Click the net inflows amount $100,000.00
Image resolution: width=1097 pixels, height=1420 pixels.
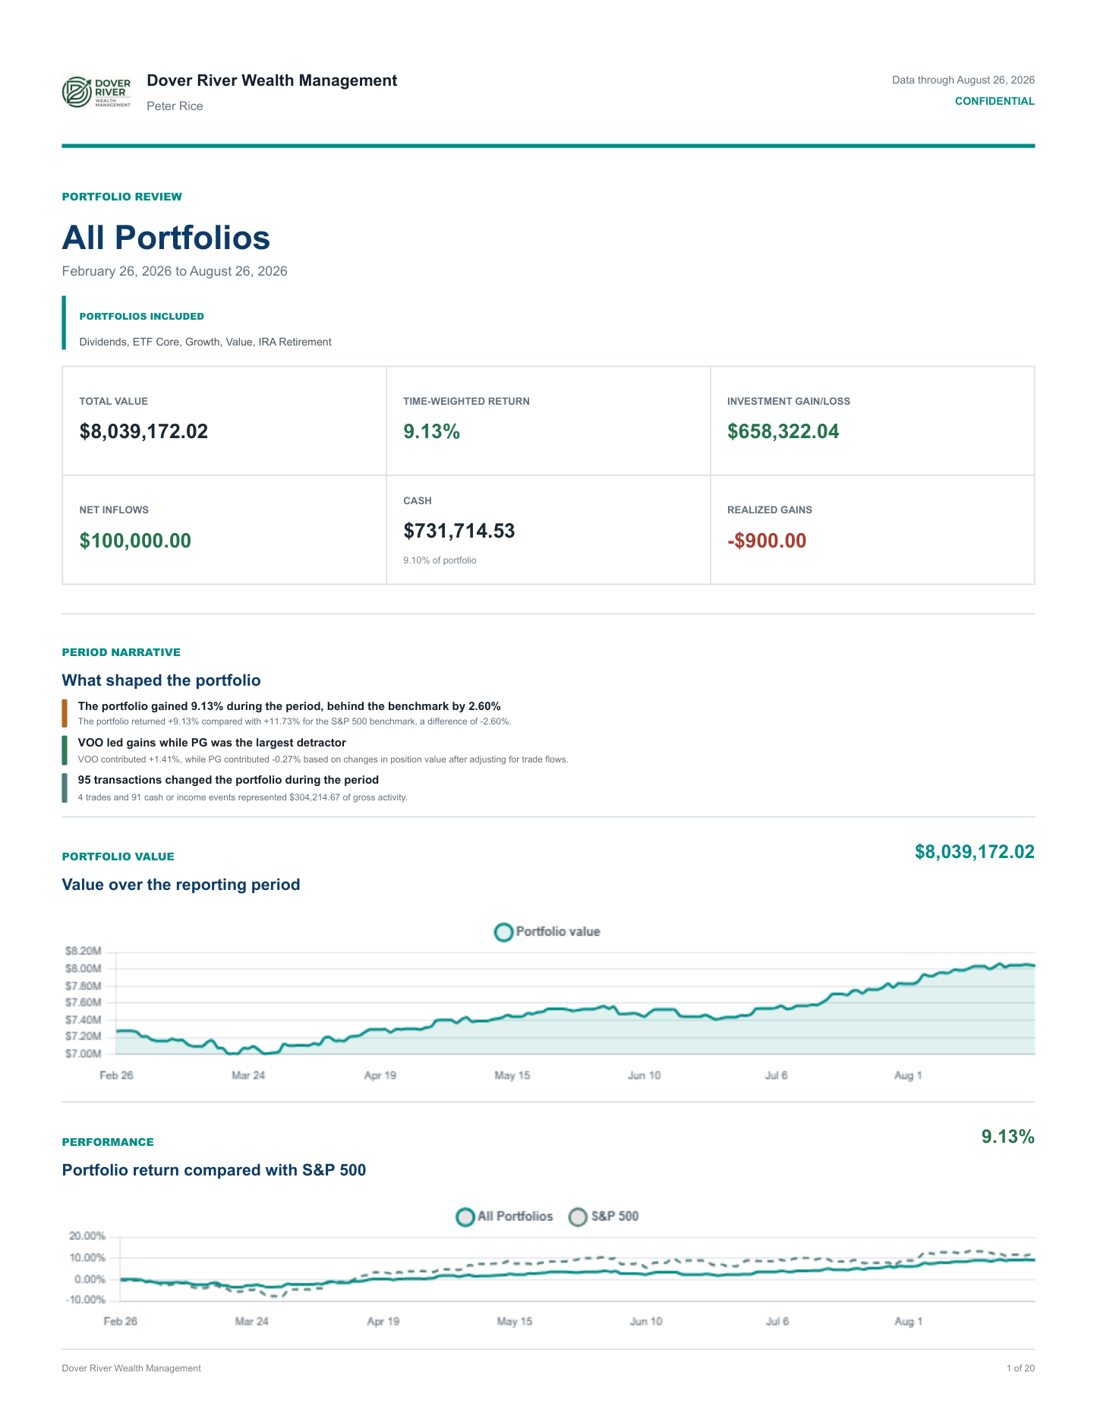click(135, 541)
